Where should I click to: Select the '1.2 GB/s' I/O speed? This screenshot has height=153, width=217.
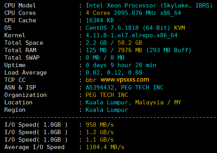[x=99, y=132]
